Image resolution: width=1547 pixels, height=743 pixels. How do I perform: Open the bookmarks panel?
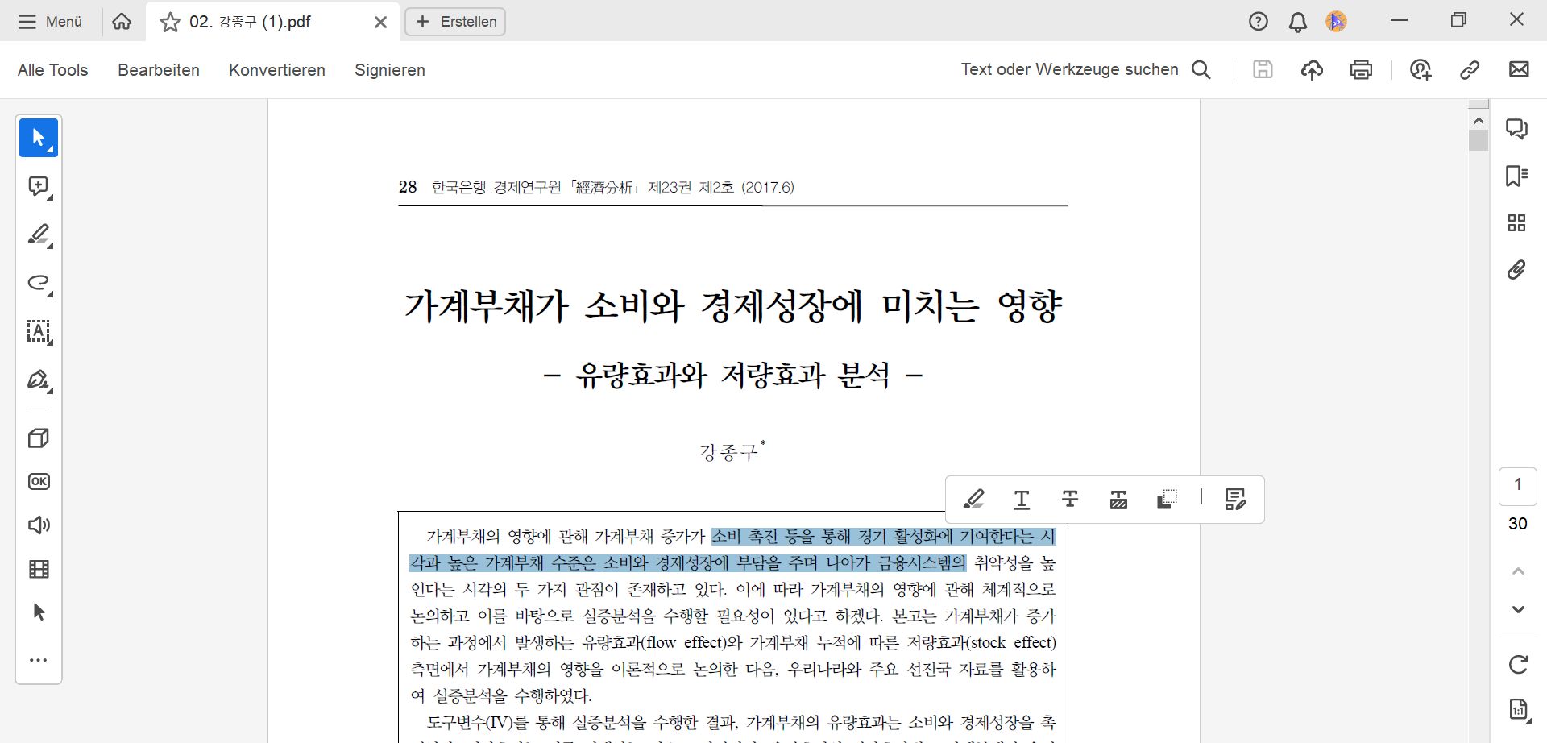point(1517,176)
